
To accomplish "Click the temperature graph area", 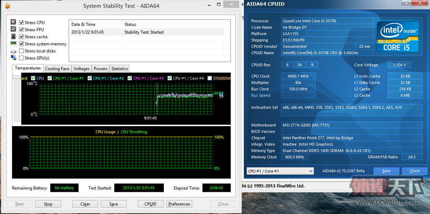I will (x=125, y=99).
